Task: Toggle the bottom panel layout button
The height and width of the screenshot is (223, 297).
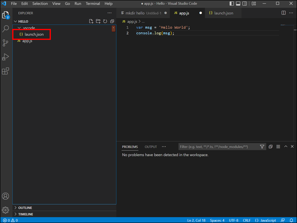Action: coord(238,4)
